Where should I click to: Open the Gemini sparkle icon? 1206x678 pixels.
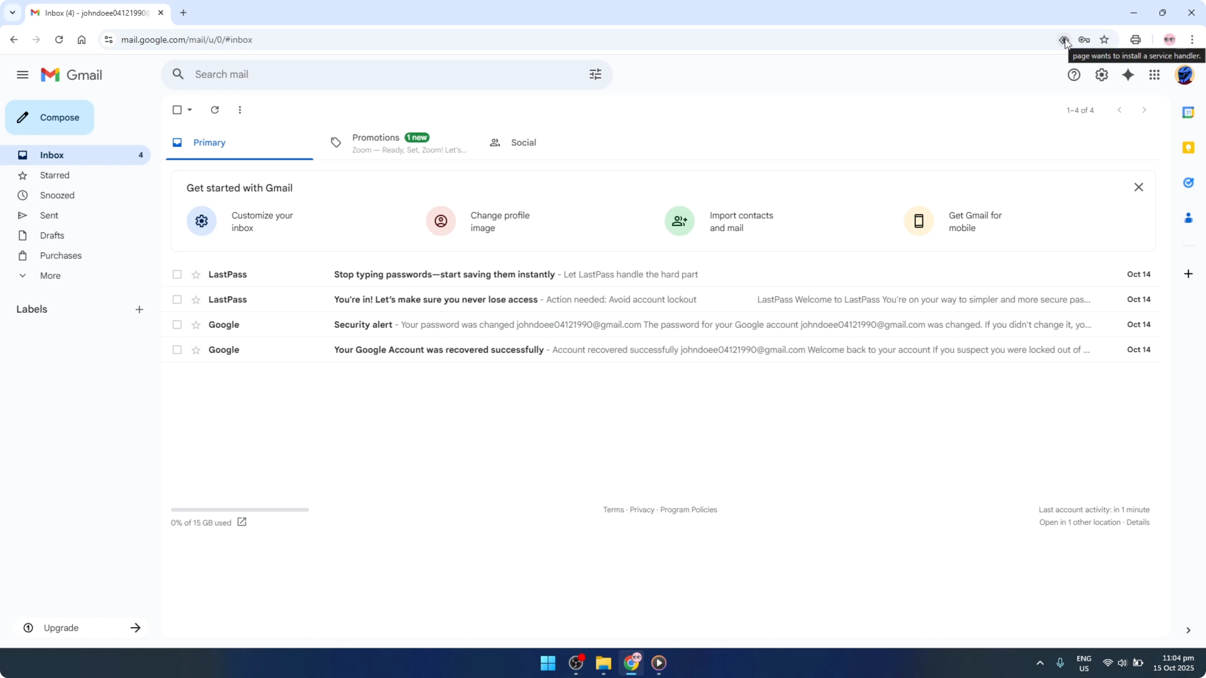click(x=1128, y=75)
